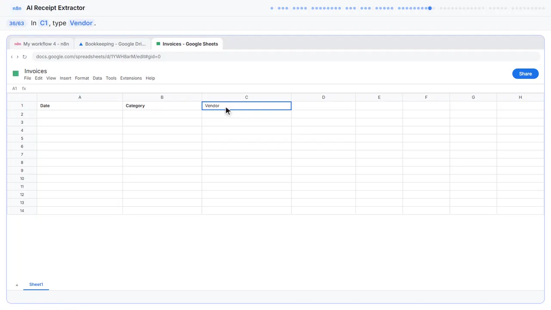This screenshot has width=551, height=310.
Task: Click the 36/63 step counter badge
Action: pyautogui.click(x=16, y=23)
